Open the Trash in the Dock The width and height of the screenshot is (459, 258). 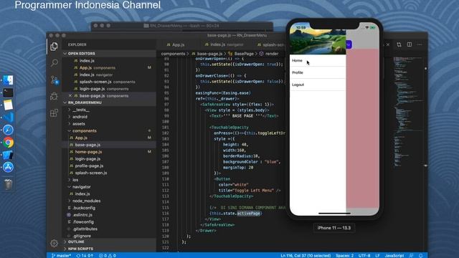pos(8,184)
